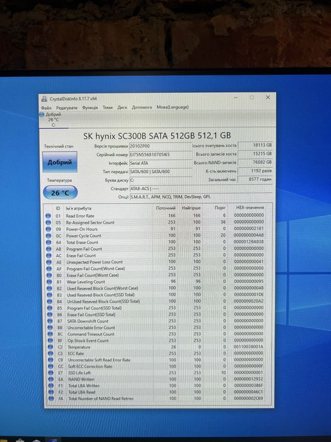Image resolution: width=331 pixels, height=442 pixels.
Task: Click the status icon for Wear Leveling Count
Action: [x=49, y=282]
